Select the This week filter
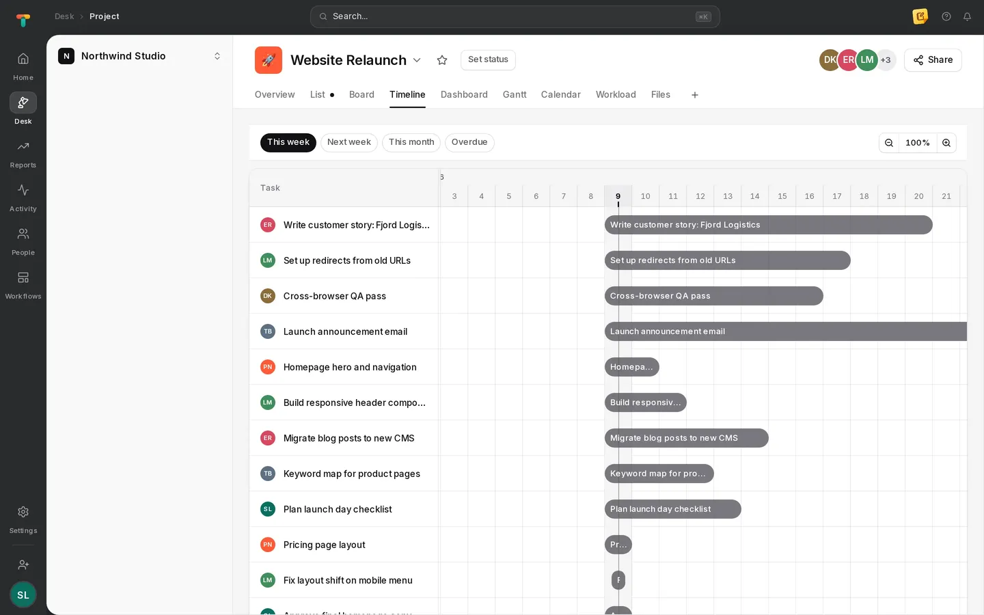 tap(288, 142)
